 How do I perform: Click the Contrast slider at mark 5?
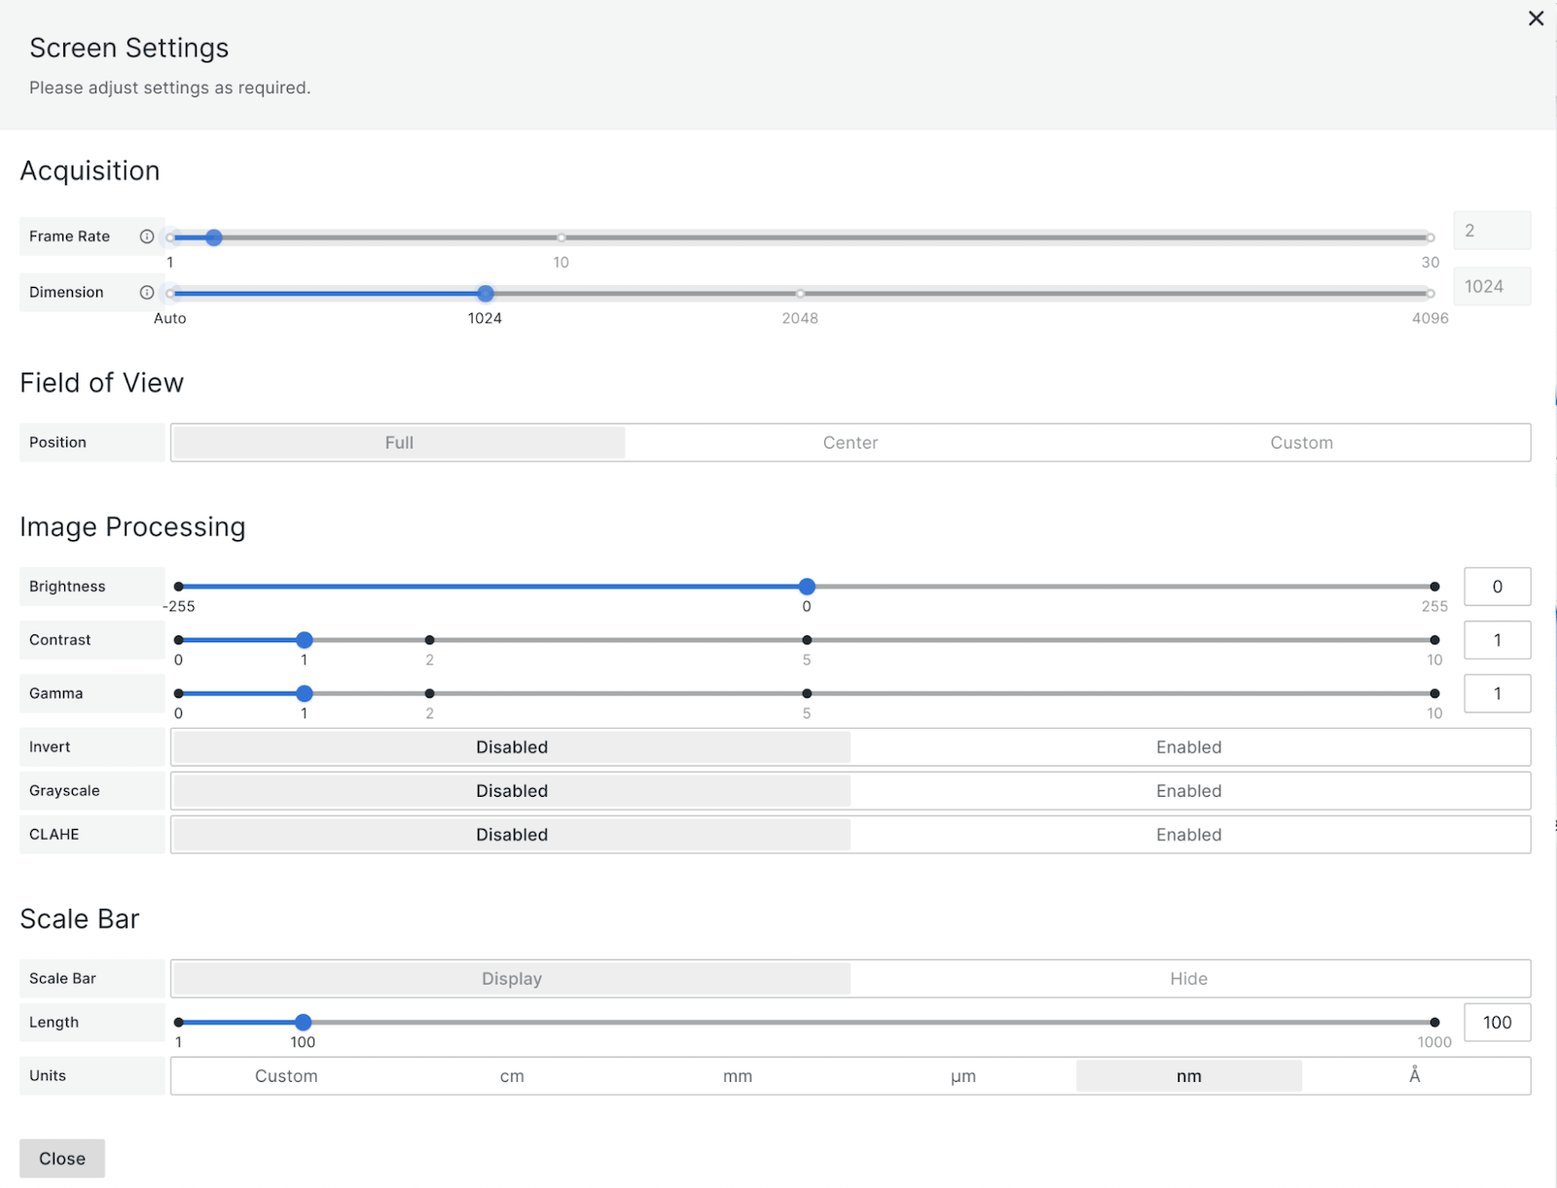point(807,640)
